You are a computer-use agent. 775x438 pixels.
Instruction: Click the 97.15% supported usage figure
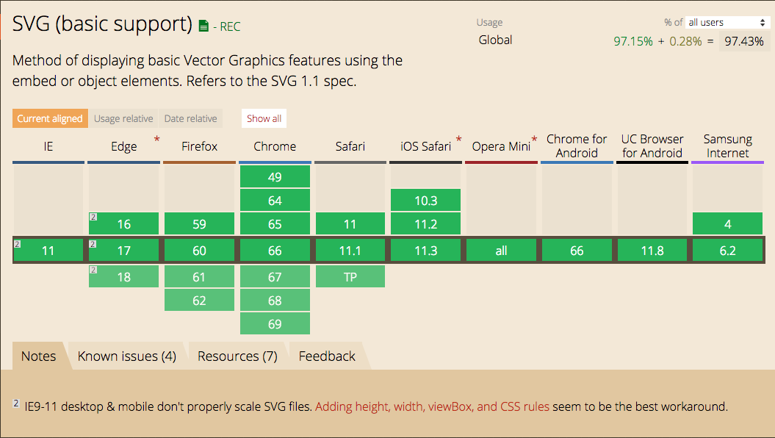tap(633, 41)
